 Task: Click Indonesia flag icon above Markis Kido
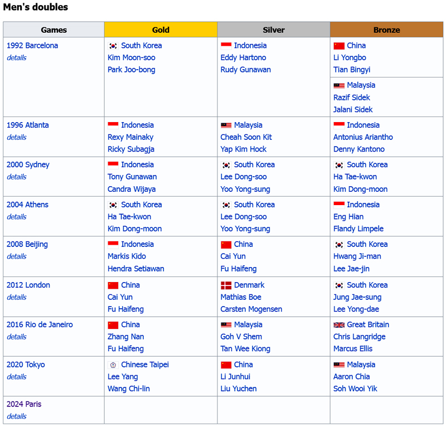113,245
